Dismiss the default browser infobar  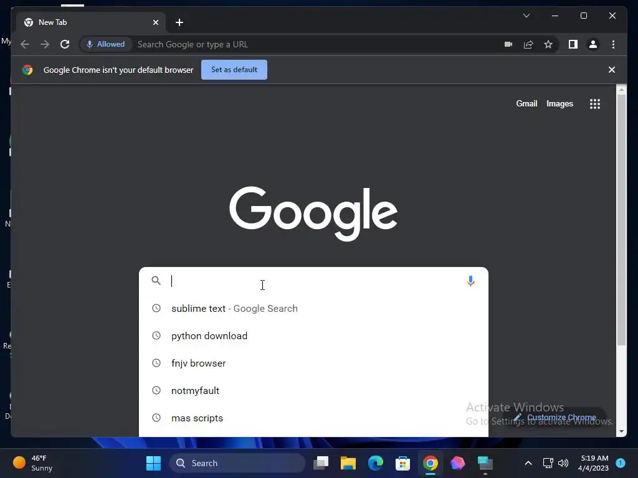611,70
